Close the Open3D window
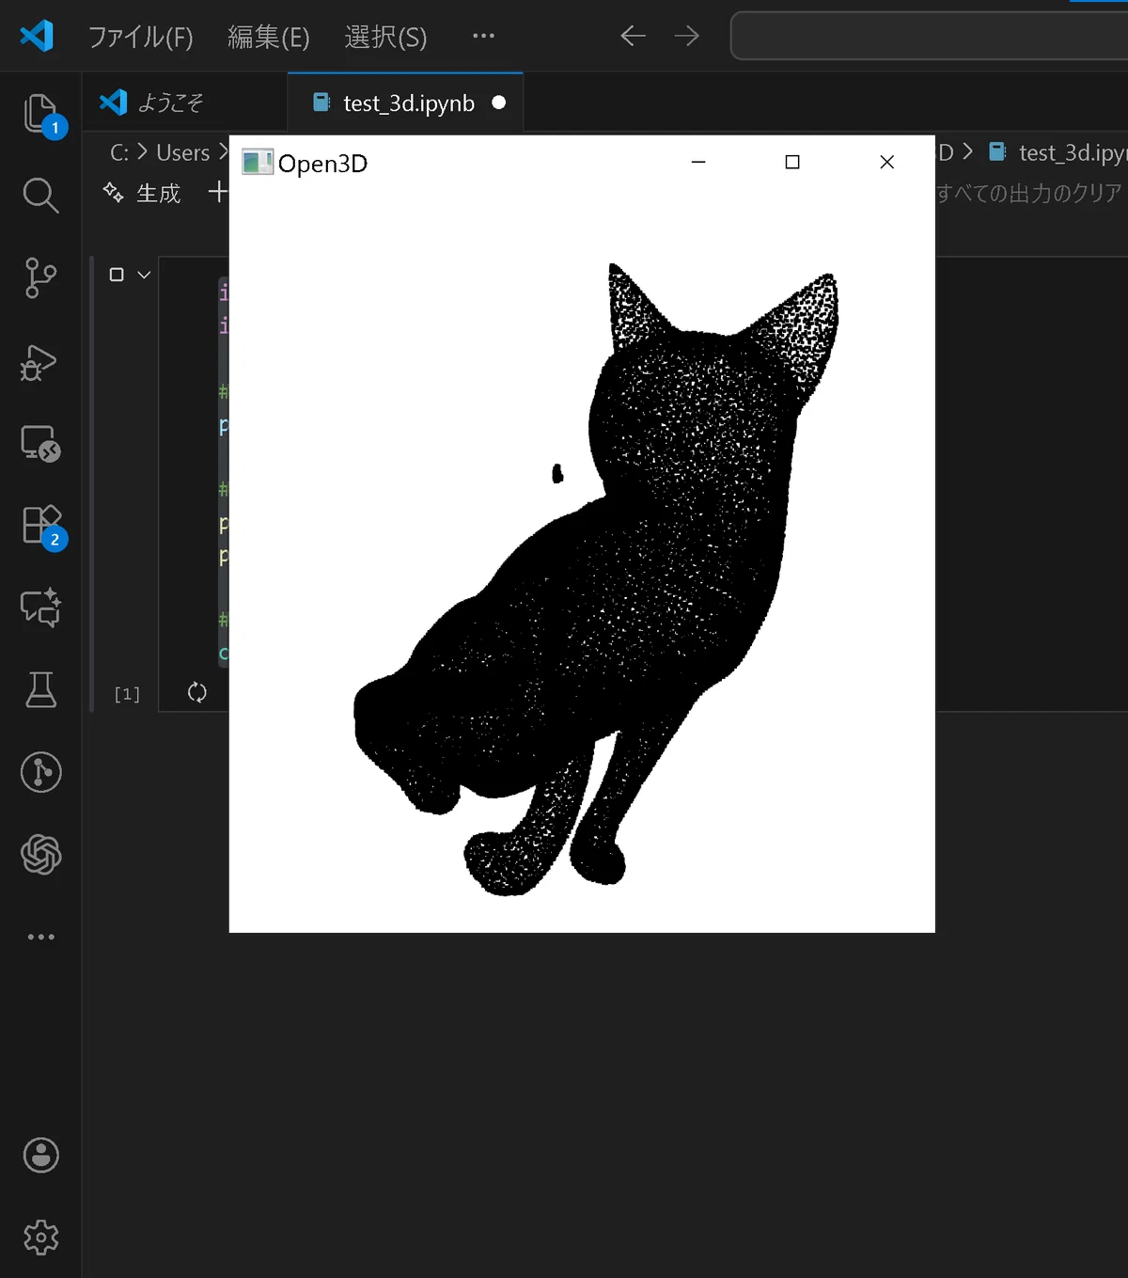Screen dimensions: 1128x1278 [x=886, y=162]
